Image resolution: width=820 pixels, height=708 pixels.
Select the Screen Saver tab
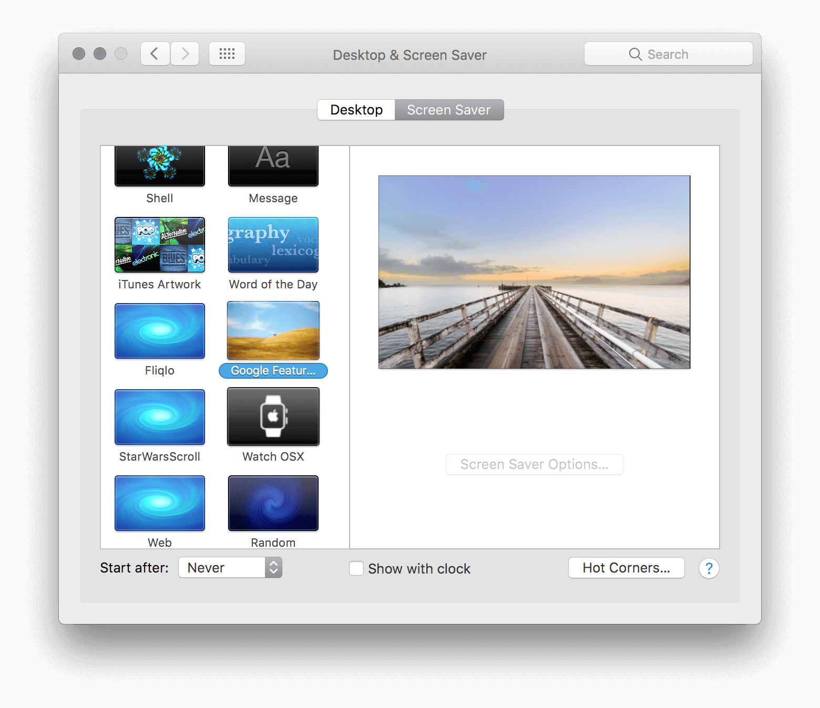(448, 110)
